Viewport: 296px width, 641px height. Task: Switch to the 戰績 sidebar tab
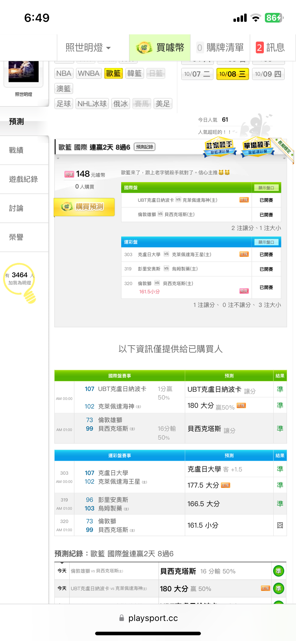[x=16, y=150]
